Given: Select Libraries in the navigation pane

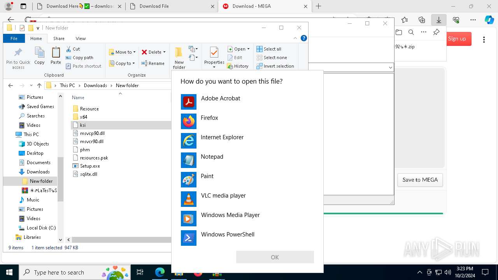Looking at the screenshot, I should [x=32, y=237].
